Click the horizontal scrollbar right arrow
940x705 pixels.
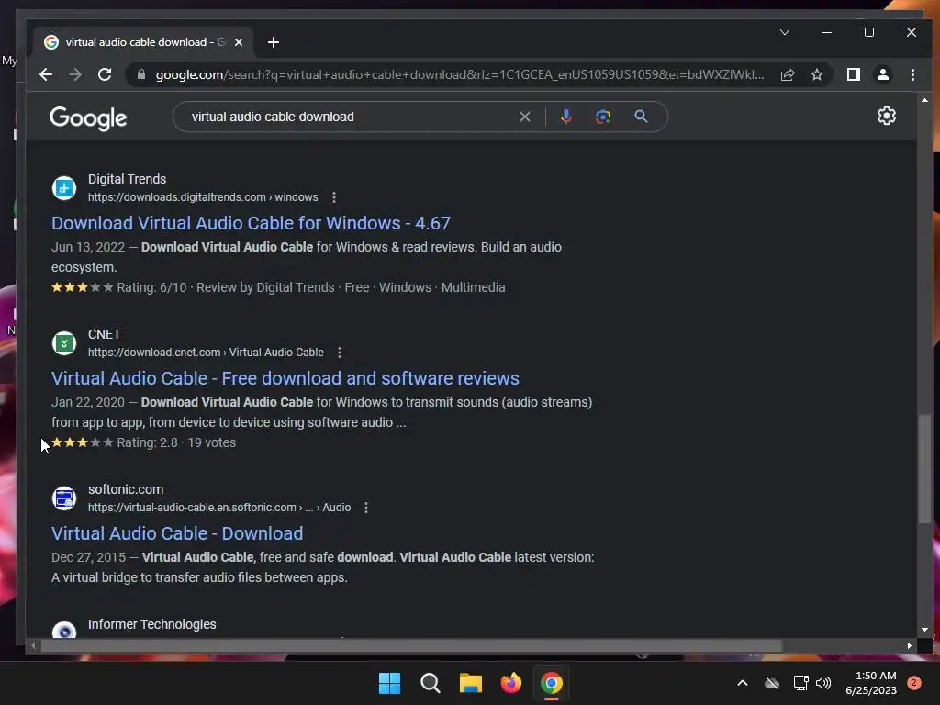[x=910, y=645]
